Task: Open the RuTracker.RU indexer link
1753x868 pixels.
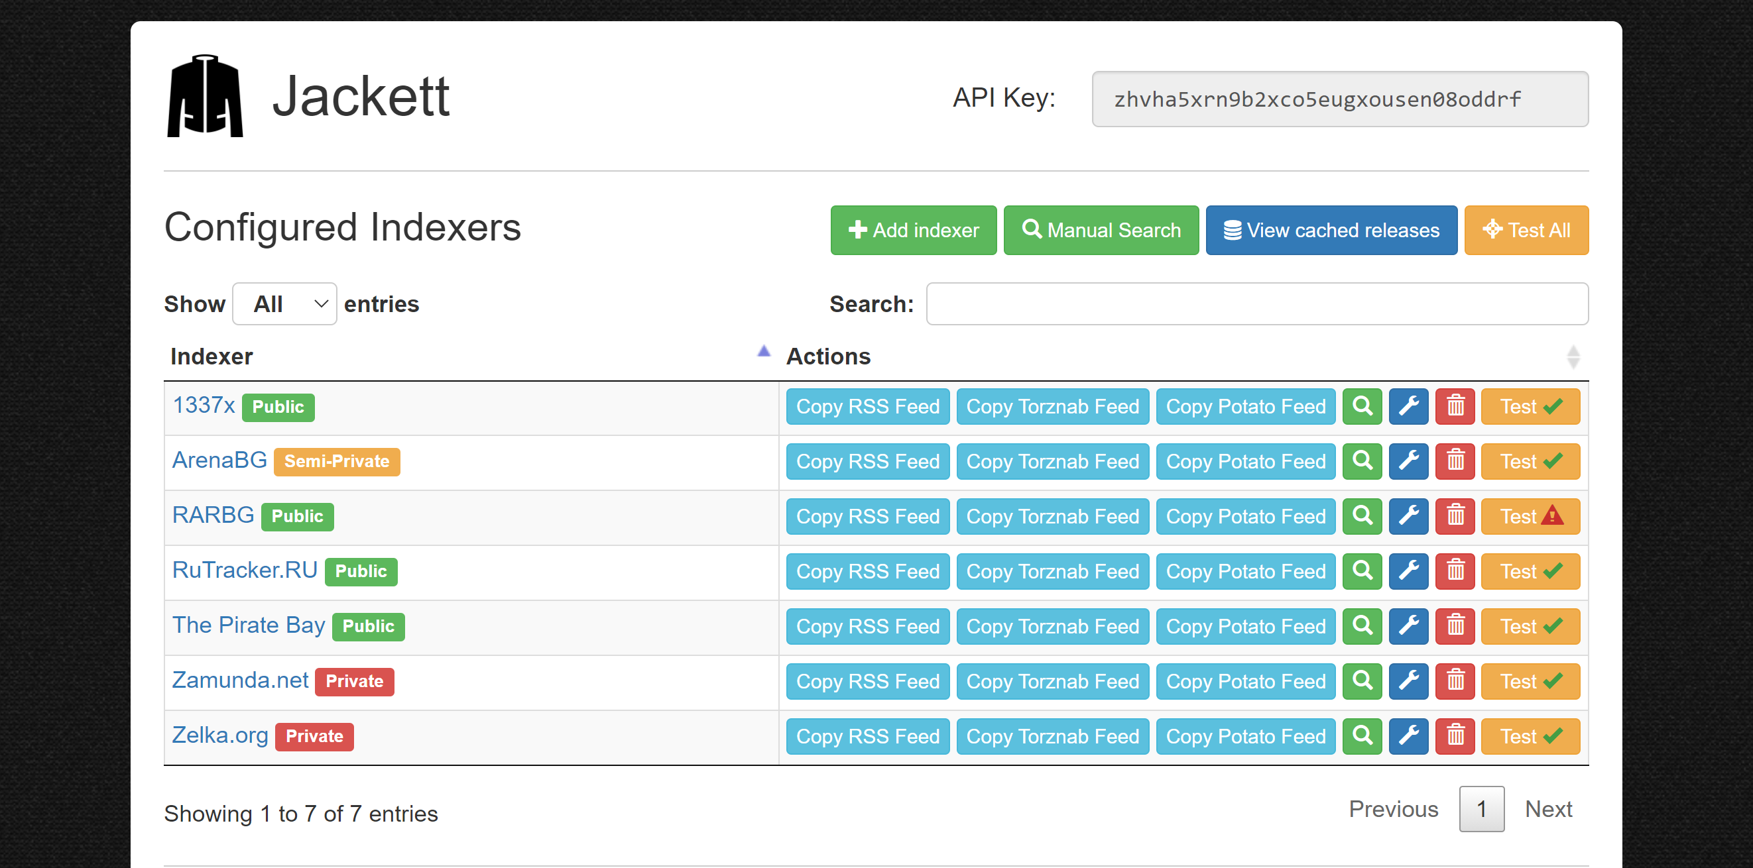Action: coord(245,570)
